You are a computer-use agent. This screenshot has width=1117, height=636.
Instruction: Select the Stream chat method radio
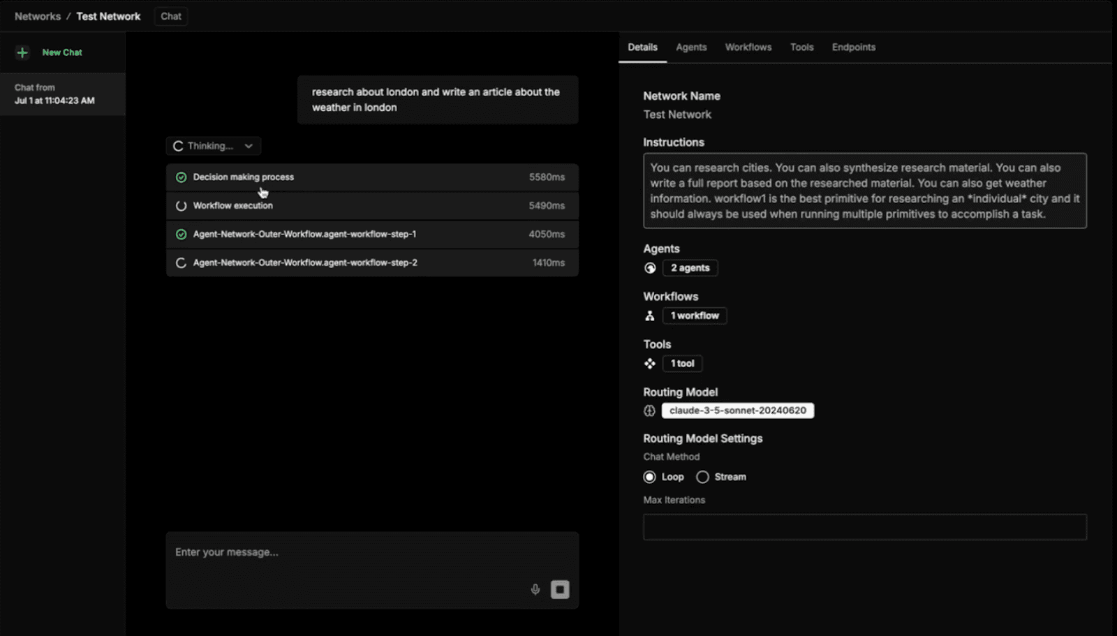click(x=702, y=477)
